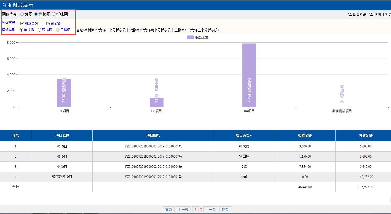The width and height of the screenshot is (391, 214).
Task: Go to the 首页 first page
Action: (x=168, y=209)
